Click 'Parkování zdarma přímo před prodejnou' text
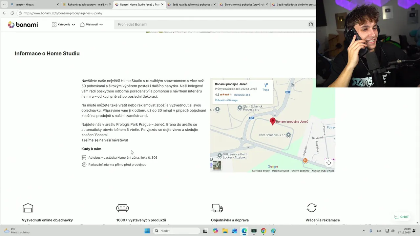The width and height of the screenshot is (420, 236). [x=117, y=165]
